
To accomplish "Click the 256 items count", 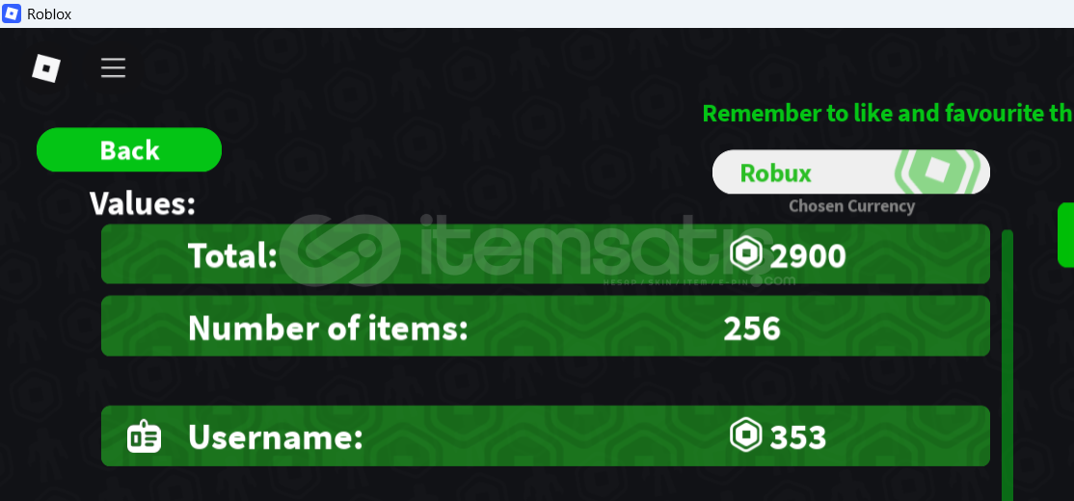I will pyautogui.click(x=752, y=329).
